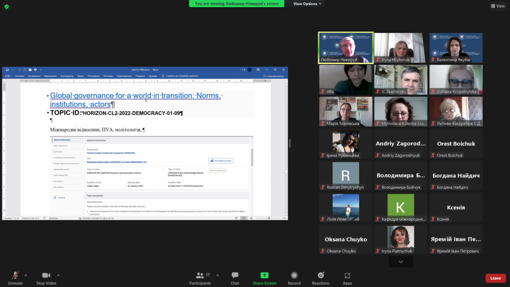Viewport: 510px width, 287px height.
Task: Start sharing with Share Screen
Action: pos(264,278)
